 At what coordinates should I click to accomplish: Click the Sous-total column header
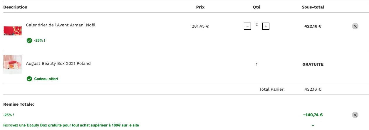tap(313, 7)
